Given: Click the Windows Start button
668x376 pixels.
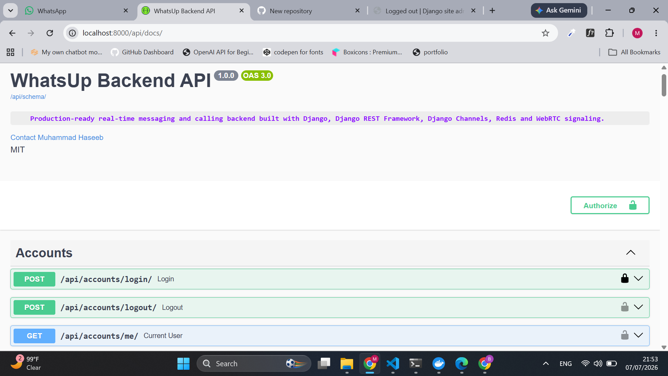Looking at the screenshot, I should tap(183, 363).
